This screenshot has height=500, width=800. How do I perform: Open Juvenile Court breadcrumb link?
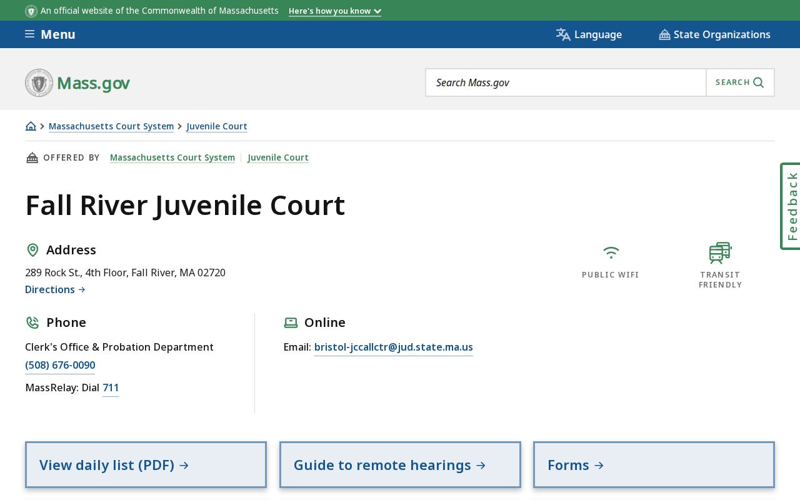coord(217,126)
